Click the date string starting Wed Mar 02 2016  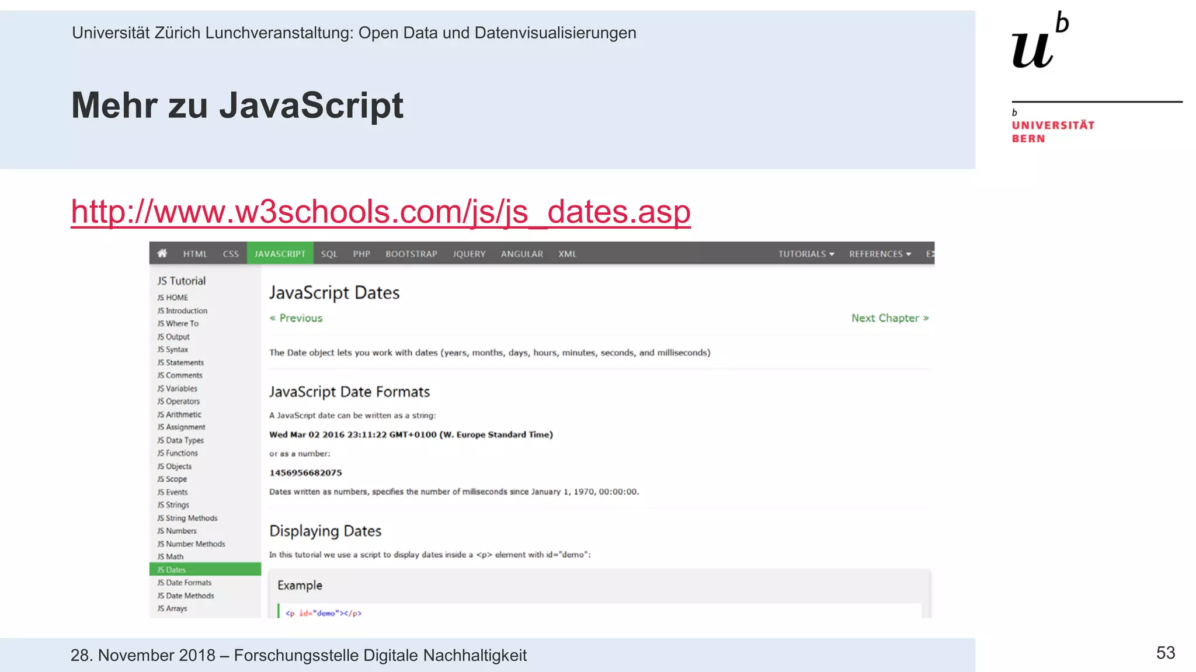(x=411, y=435)
